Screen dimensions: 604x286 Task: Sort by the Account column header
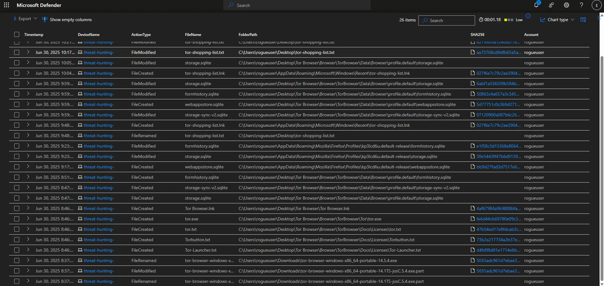coord(531,35)
